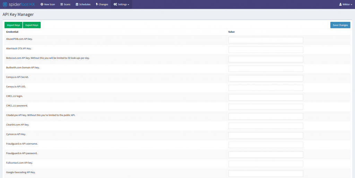Click the Fullcontact.com API key label
The image size is (355, 178).
pyautogui.click(x=19, y=163)
